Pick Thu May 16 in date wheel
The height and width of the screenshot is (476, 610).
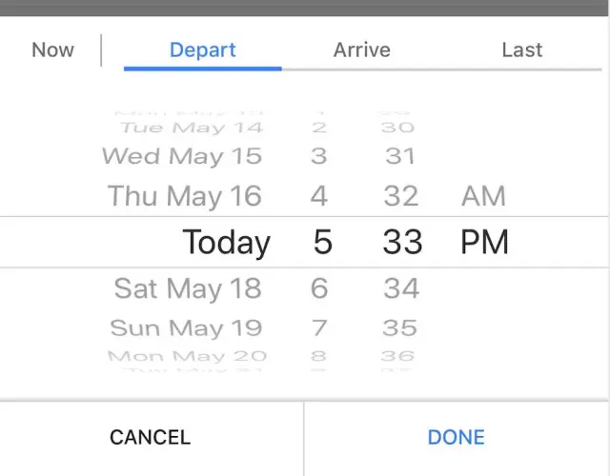pos(184,196)
